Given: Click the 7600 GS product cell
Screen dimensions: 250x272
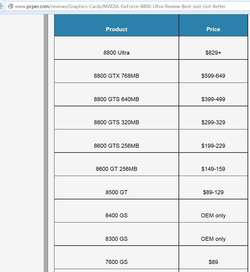Looking at the screenshot, I should tap(117, 257).
